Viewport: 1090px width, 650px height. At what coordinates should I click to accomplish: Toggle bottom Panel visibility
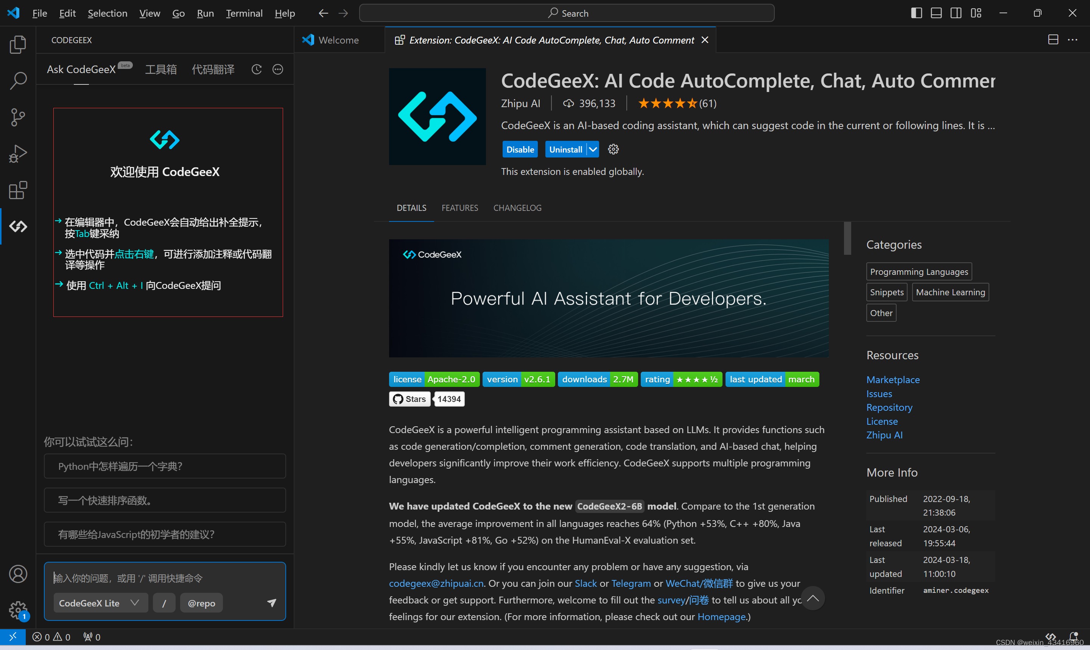(x=936, y=13)
